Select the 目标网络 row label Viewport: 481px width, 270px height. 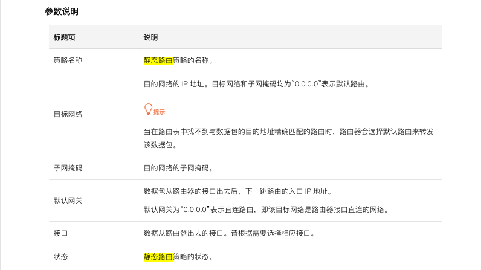(x=68, y=114)
